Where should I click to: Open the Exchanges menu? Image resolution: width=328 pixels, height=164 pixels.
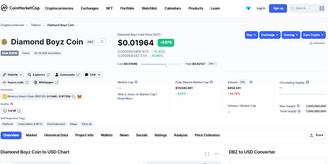tap(89, 8)
